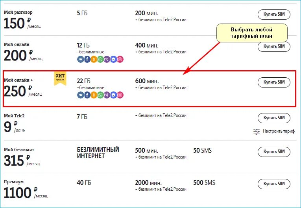Select the Мой безлимит tariff title
Screen dimensions: 301x208
point(19,150)
